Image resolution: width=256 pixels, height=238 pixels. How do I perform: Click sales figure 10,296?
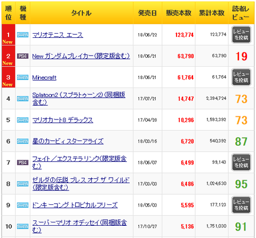click(x=186, y=120)
